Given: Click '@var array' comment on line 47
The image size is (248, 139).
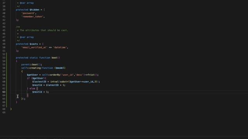Looking at the screenshot, I should click(27, 37).
